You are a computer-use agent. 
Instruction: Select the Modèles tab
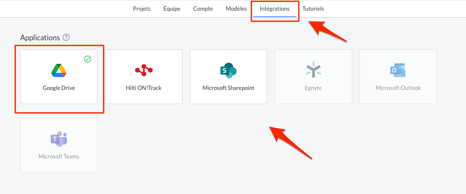(x=236, y=9)
